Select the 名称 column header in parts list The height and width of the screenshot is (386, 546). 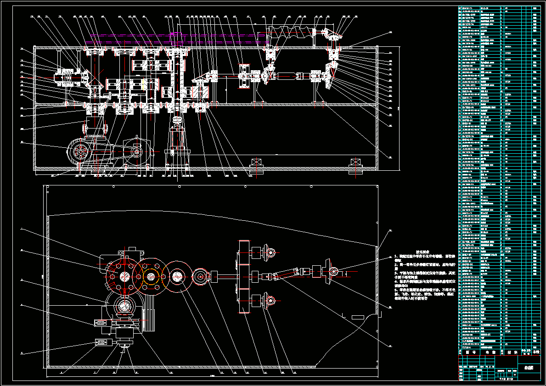click(490, 352)
